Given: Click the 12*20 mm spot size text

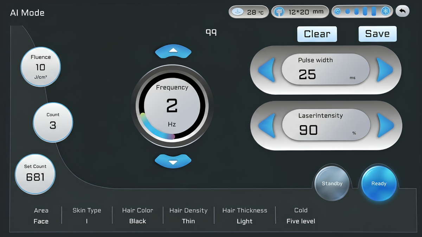Looking at the screenshot, I should coord(306,12).
